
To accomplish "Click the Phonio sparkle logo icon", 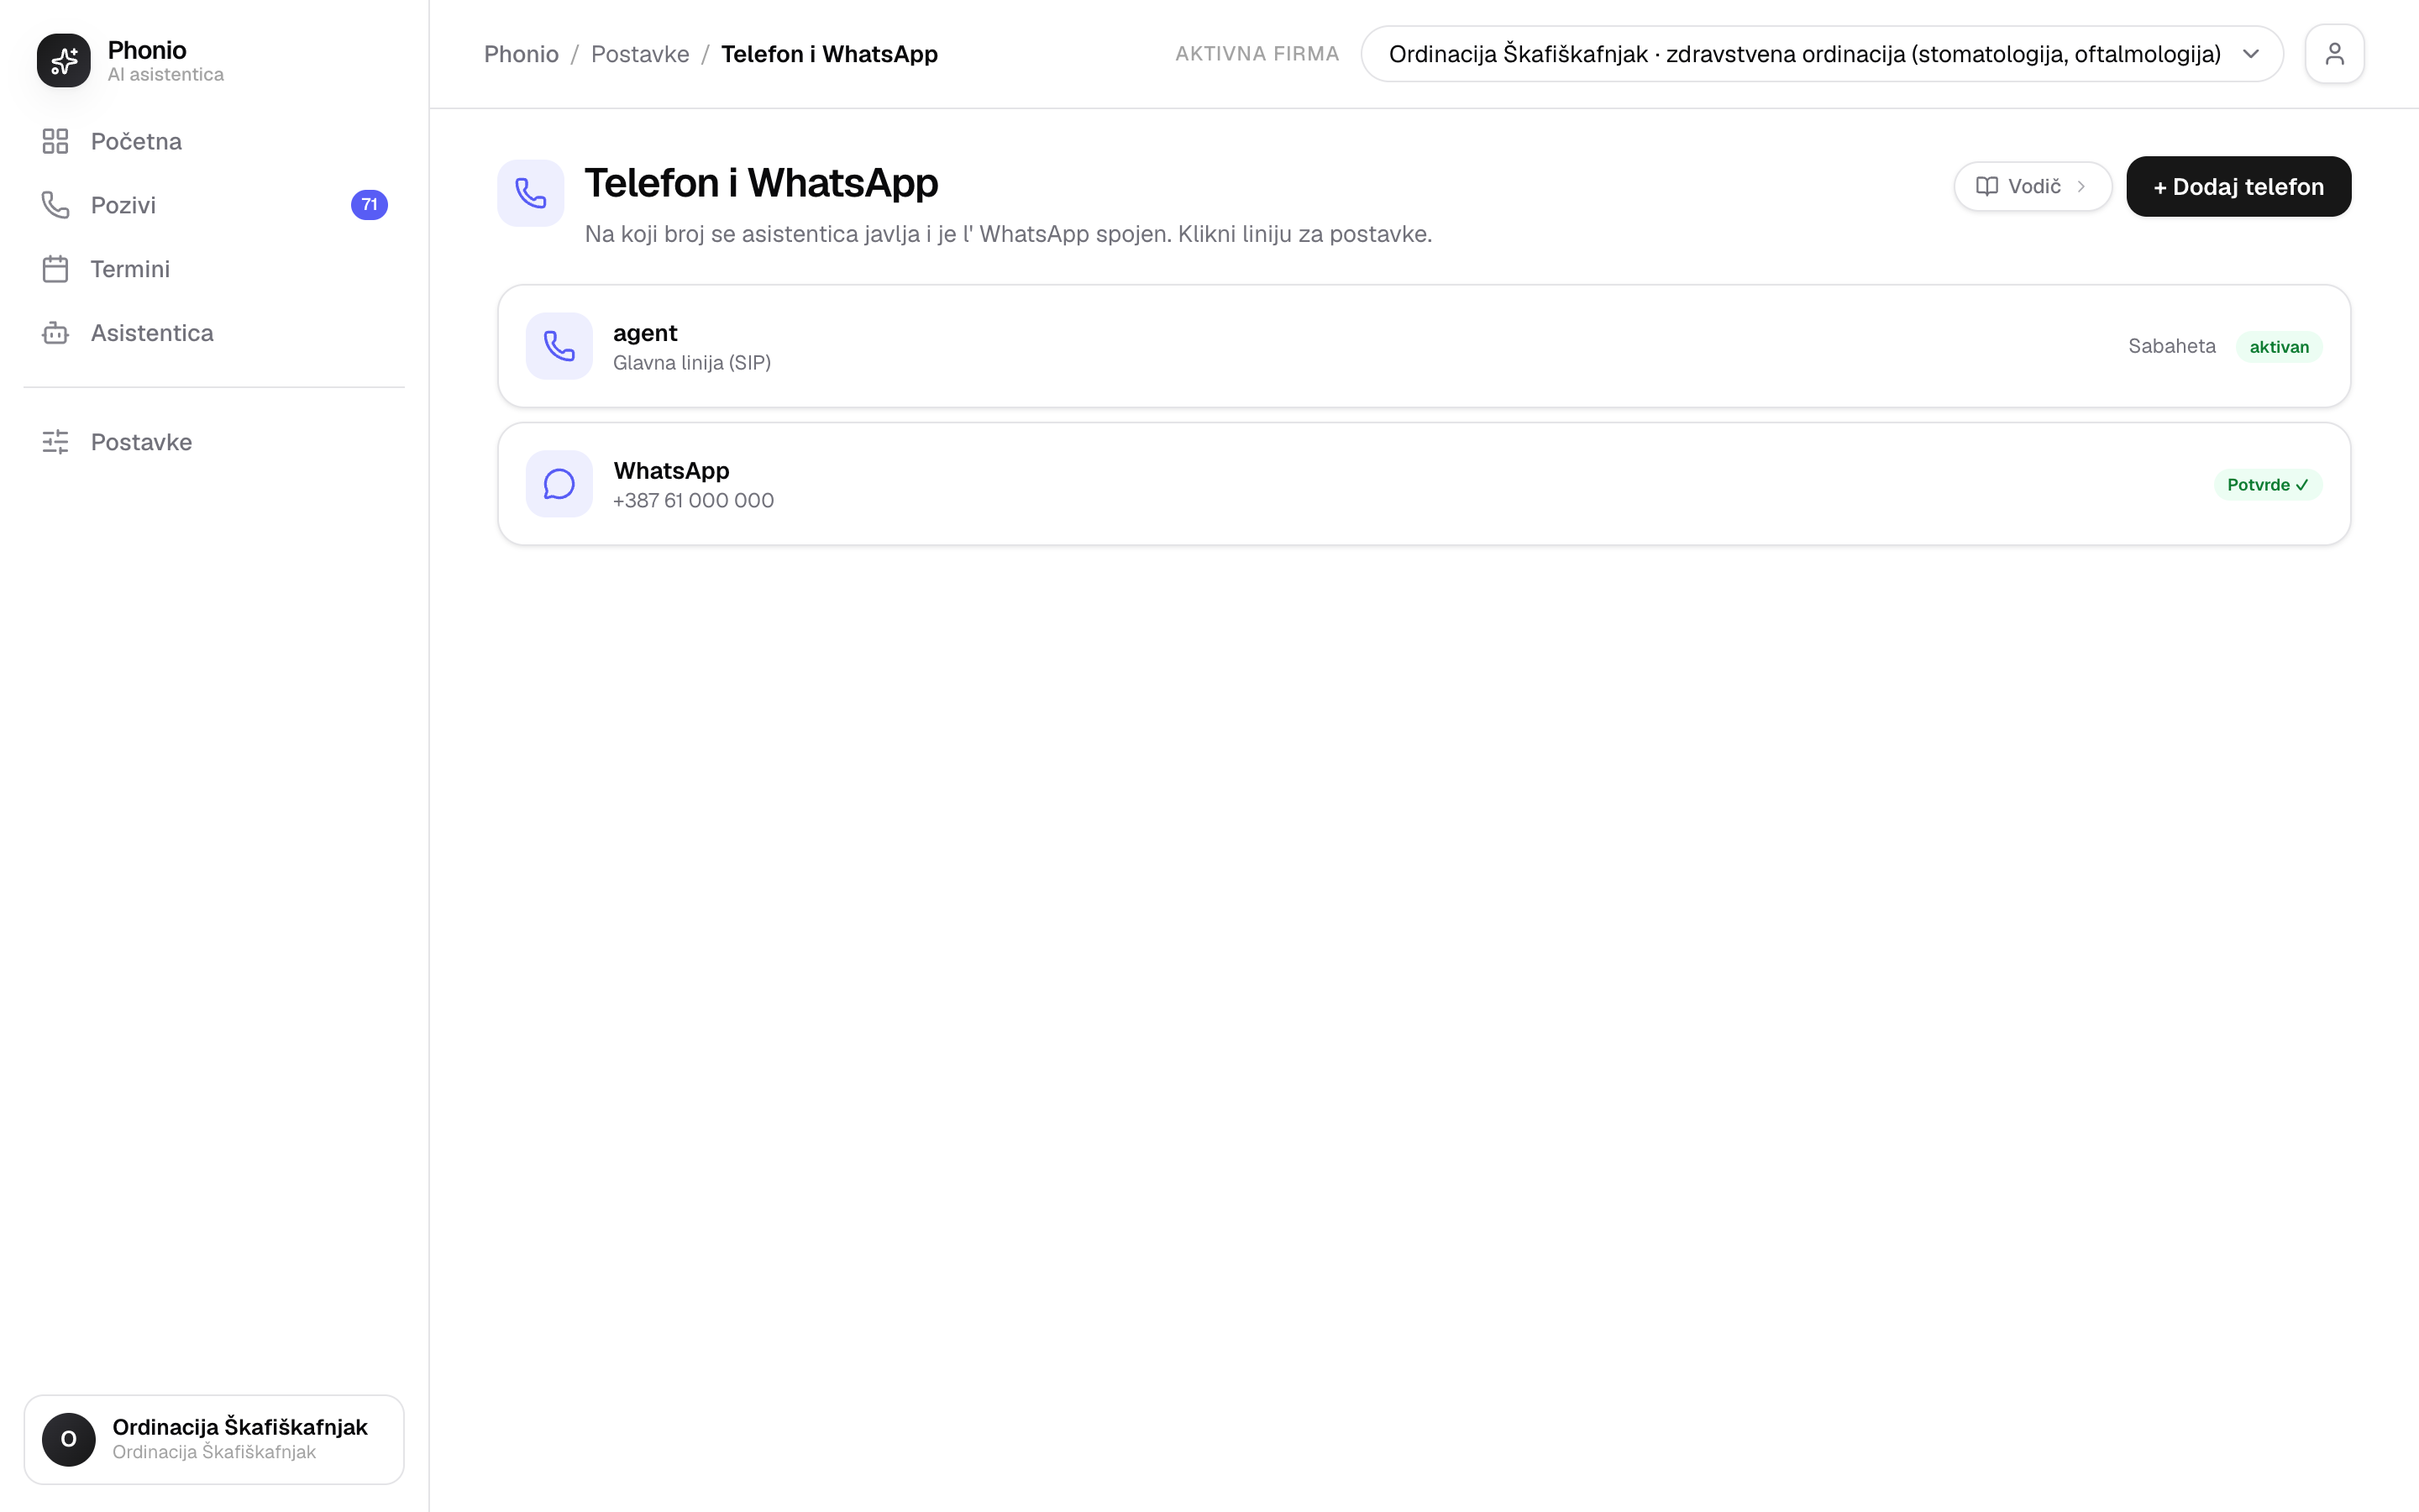I will pyautogui.click(x=64, y=60).
